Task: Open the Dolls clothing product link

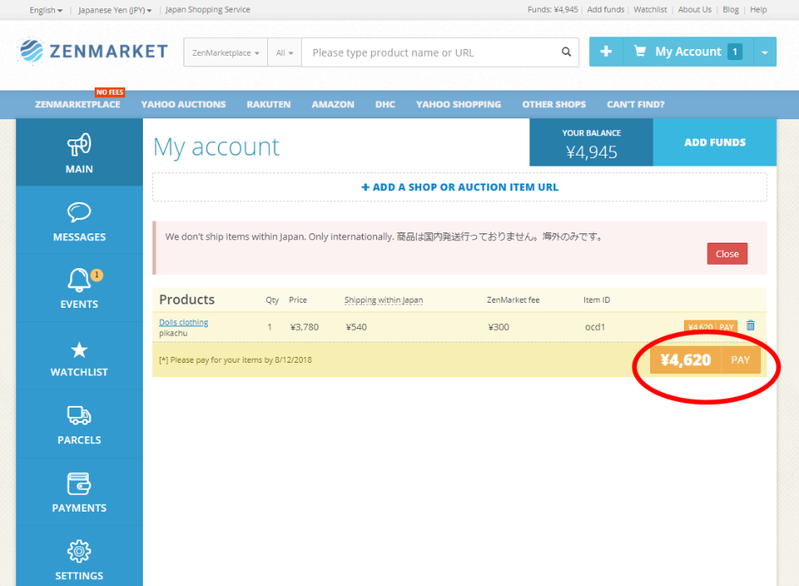Action: 183,322
